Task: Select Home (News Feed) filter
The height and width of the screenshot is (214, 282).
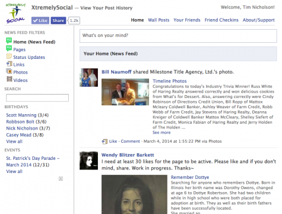Action: click(x=34, y=42)
